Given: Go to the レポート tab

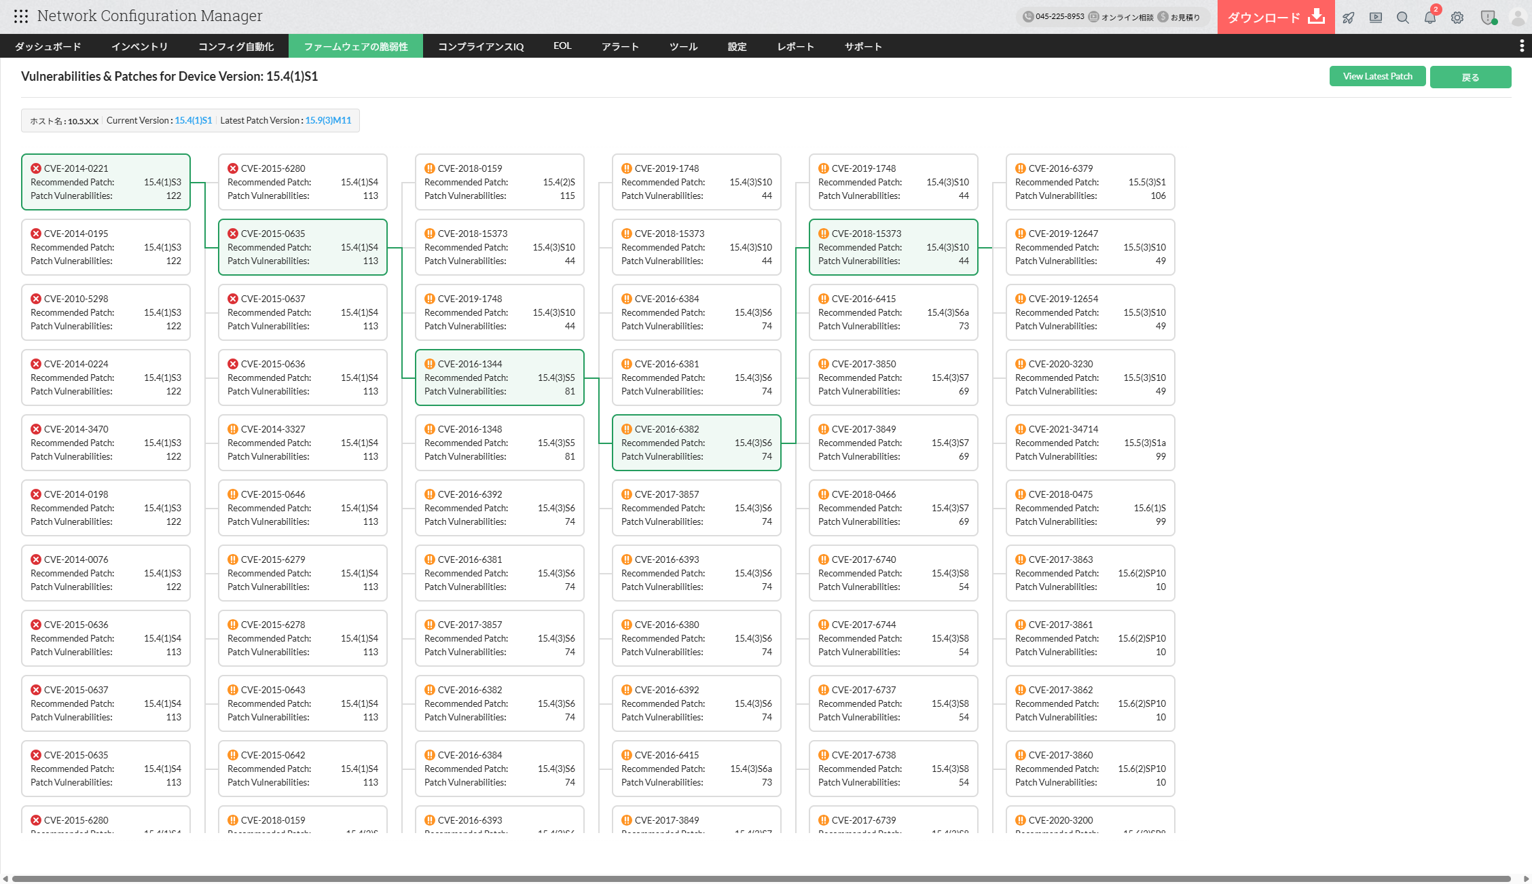Looking at the screenshot, I should (796, 46).
